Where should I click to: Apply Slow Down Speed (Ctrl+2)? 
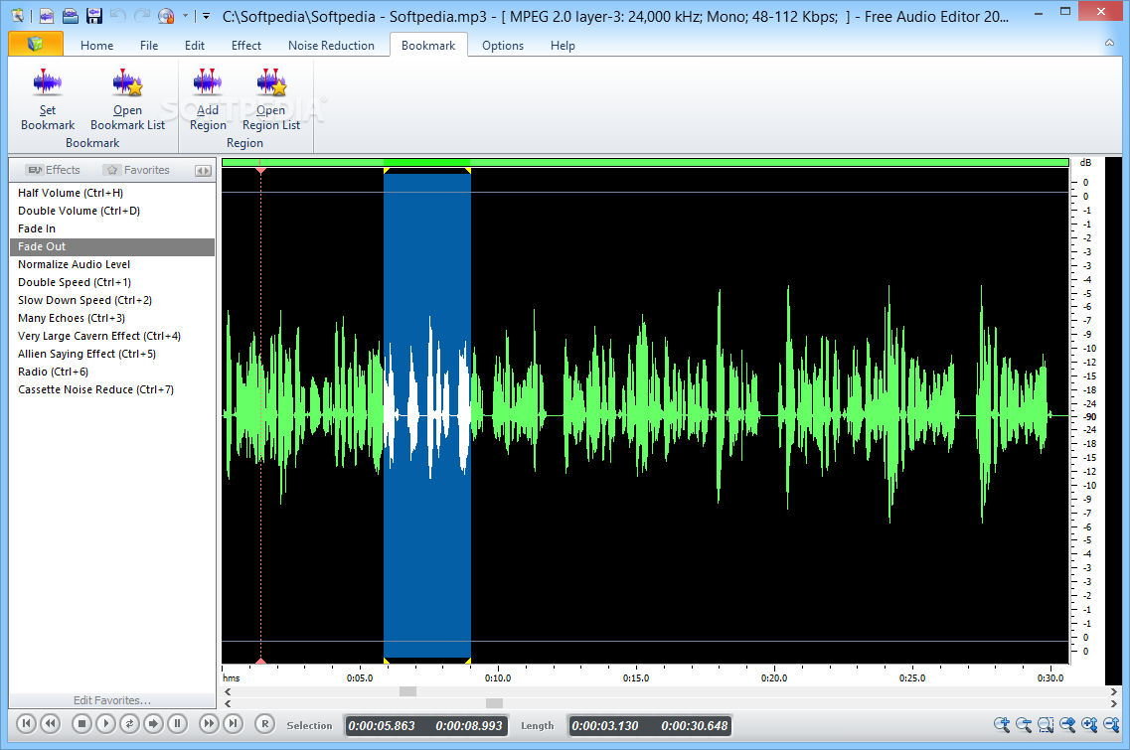[112, 300]
